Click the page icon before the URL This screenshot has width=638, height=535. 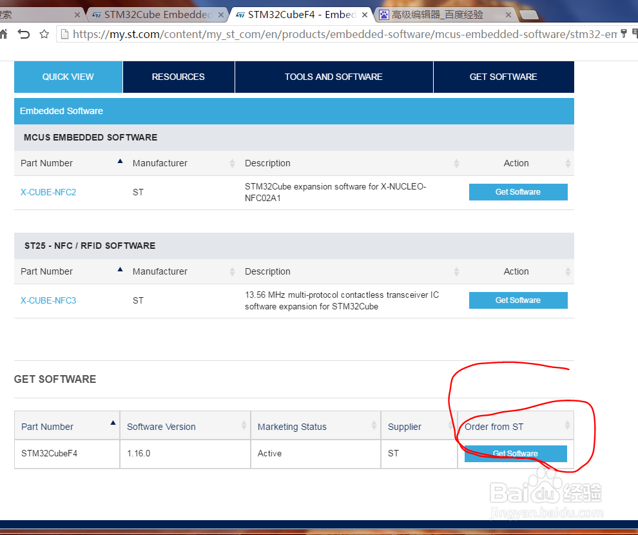(x=64, y=34)
